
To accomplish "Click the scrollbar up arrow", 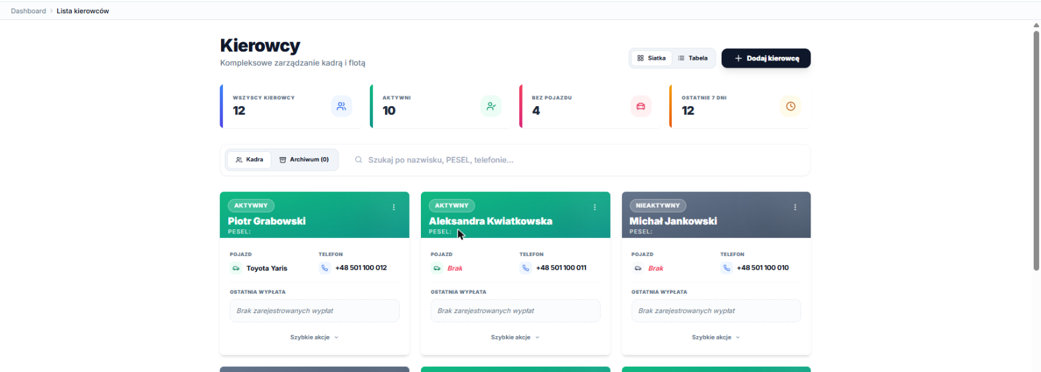I will click(x=1036, y=25).
